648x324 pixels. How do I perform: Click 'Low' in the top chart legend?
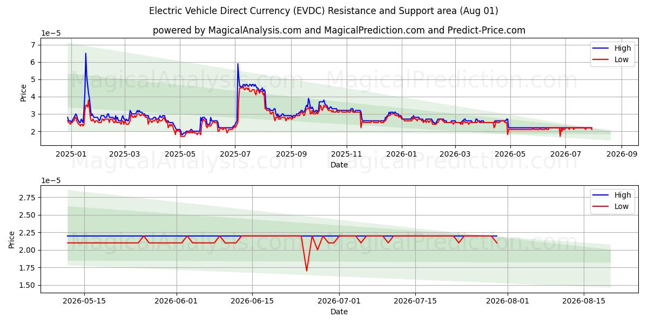point(622,60)
